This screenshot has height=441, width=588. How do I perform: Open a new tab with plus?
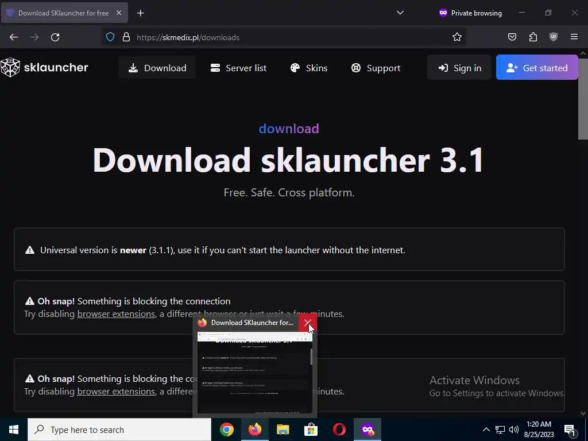140,13
